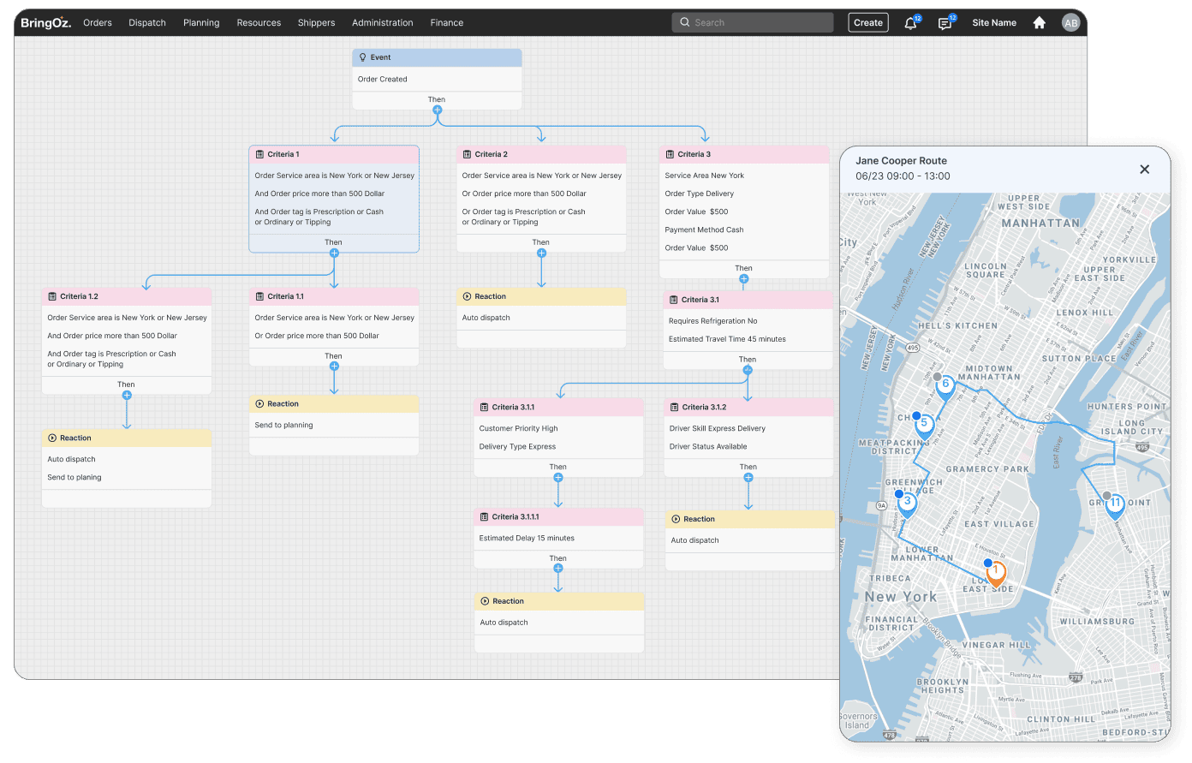The image size is (1192, 763).
Task: Click the plus under Criteria 3.1.1.1's Then
Action: [x=558, y=568]
